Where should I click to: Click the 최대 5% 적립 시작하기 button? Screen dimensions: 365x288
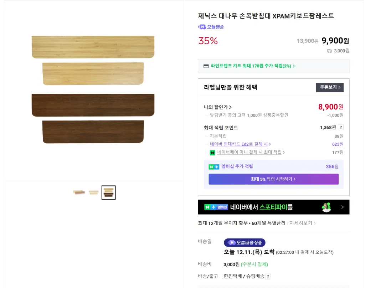273,179
